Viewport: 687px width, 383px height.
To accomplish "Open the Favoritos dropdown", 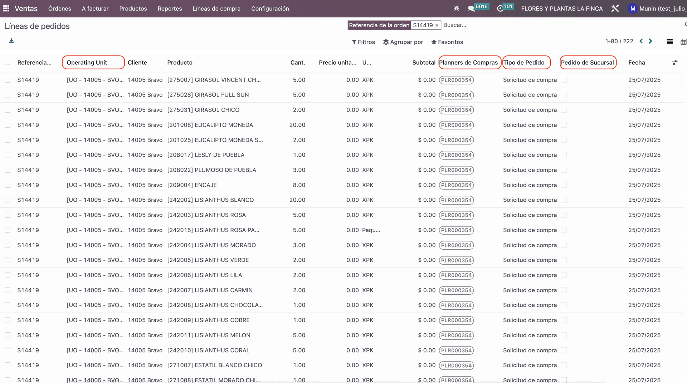I will click(447, 42).
